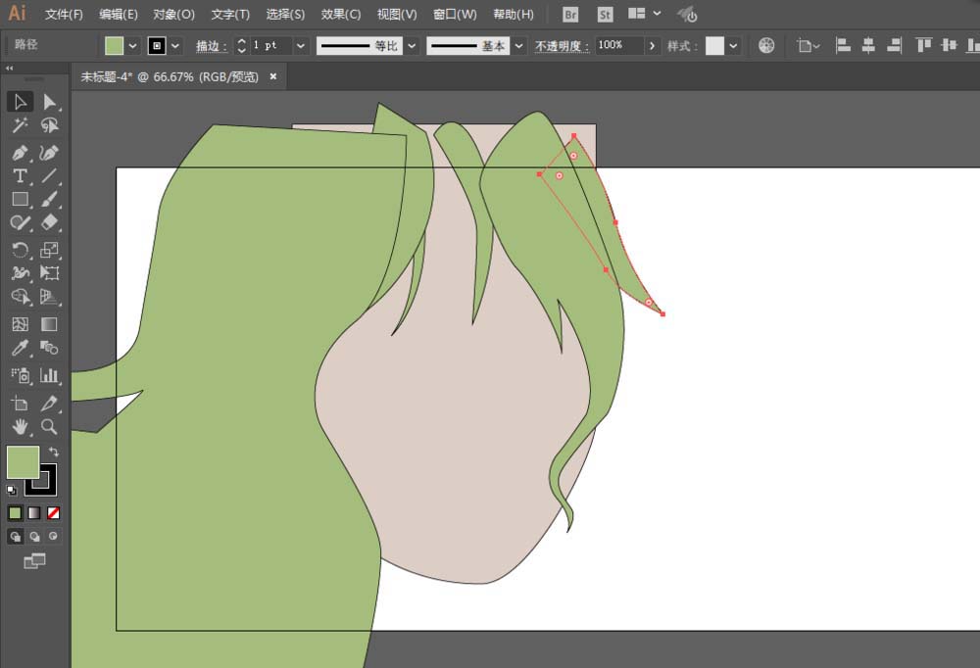
Task: Open the 基本 brush definition dropdown
Action: tap(517, 46)
